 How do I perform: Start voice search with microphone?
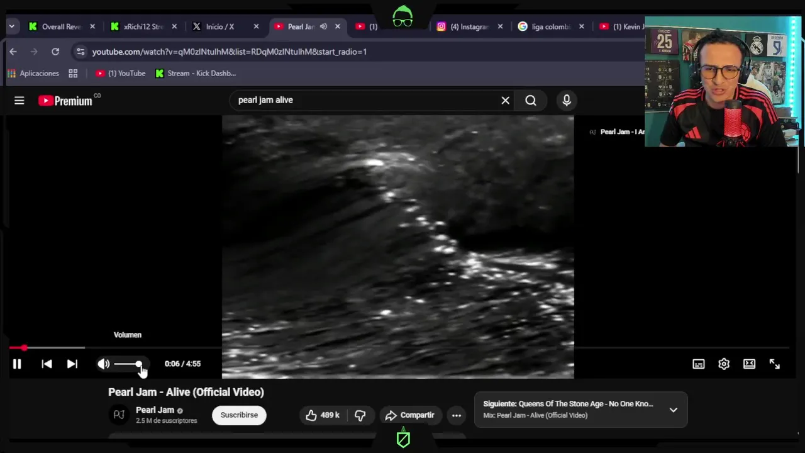[567, 100]
